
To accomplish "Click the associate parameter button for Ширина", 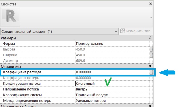I will point(151,55).
